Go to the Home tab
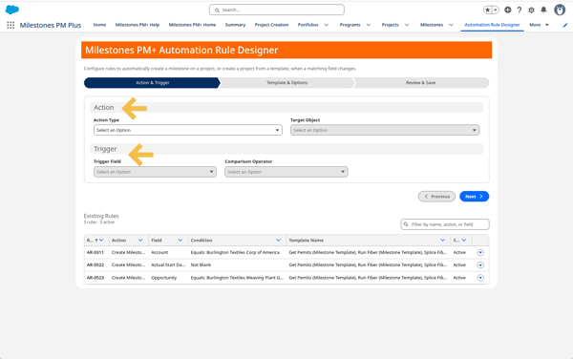 pyautogui.click(x=99, y=25)
